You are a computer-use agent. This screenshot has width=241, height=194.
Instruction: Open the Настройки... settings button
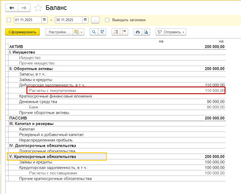(59, 32)
